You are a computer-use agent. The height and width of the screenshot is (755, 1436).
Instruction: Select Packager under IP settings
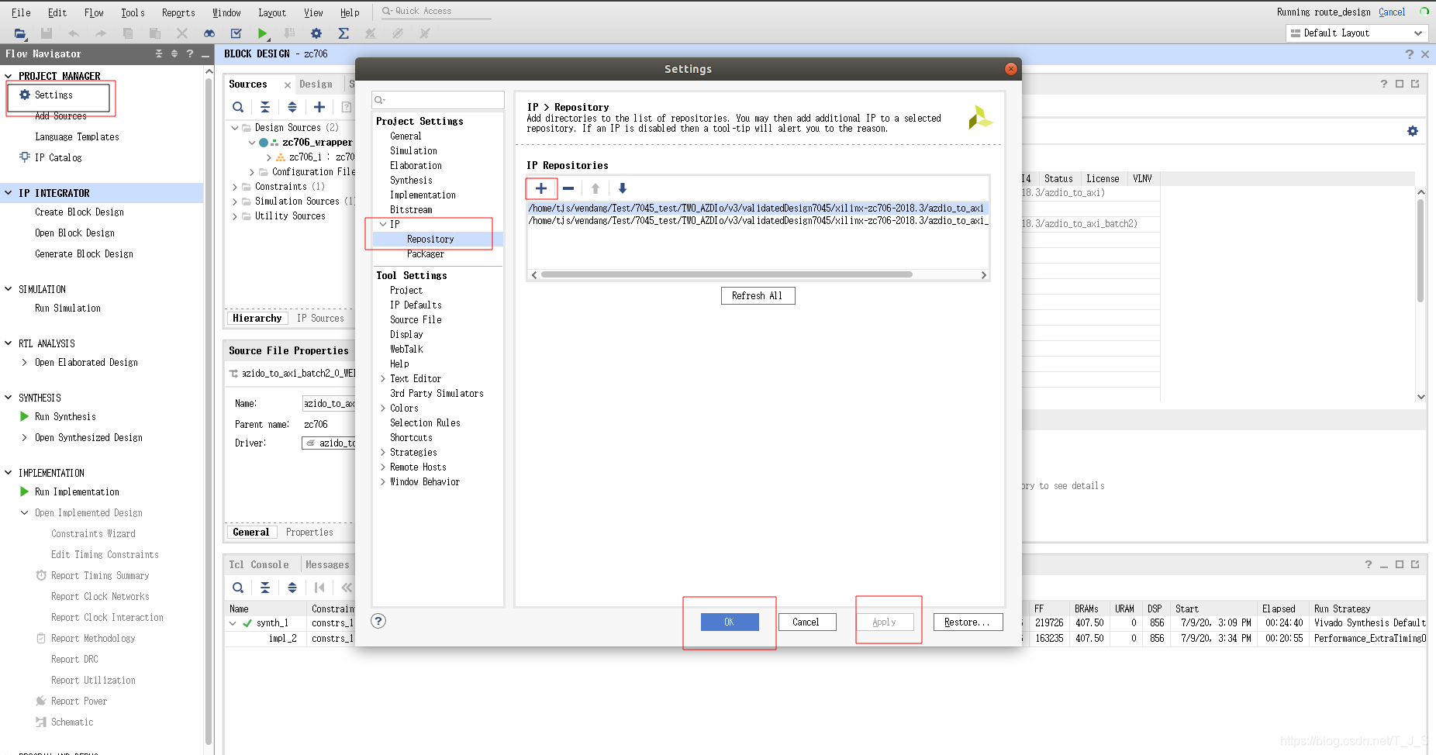click(x=425, y=253)
